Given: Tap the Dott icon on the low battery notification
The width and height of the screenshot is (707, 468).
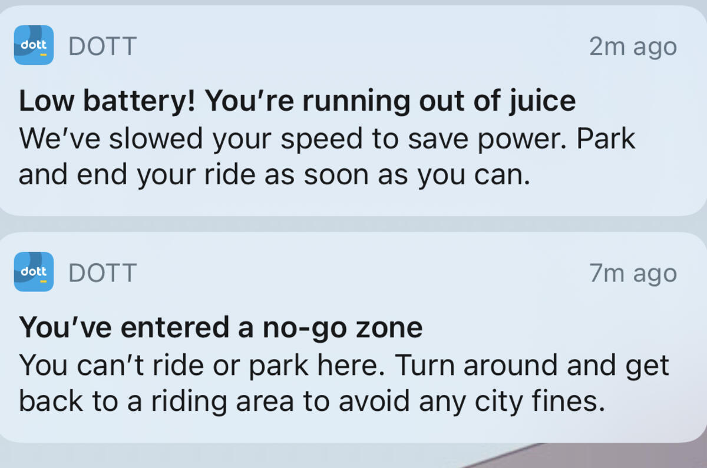Looking at the screenshot, I should (34, 45).
